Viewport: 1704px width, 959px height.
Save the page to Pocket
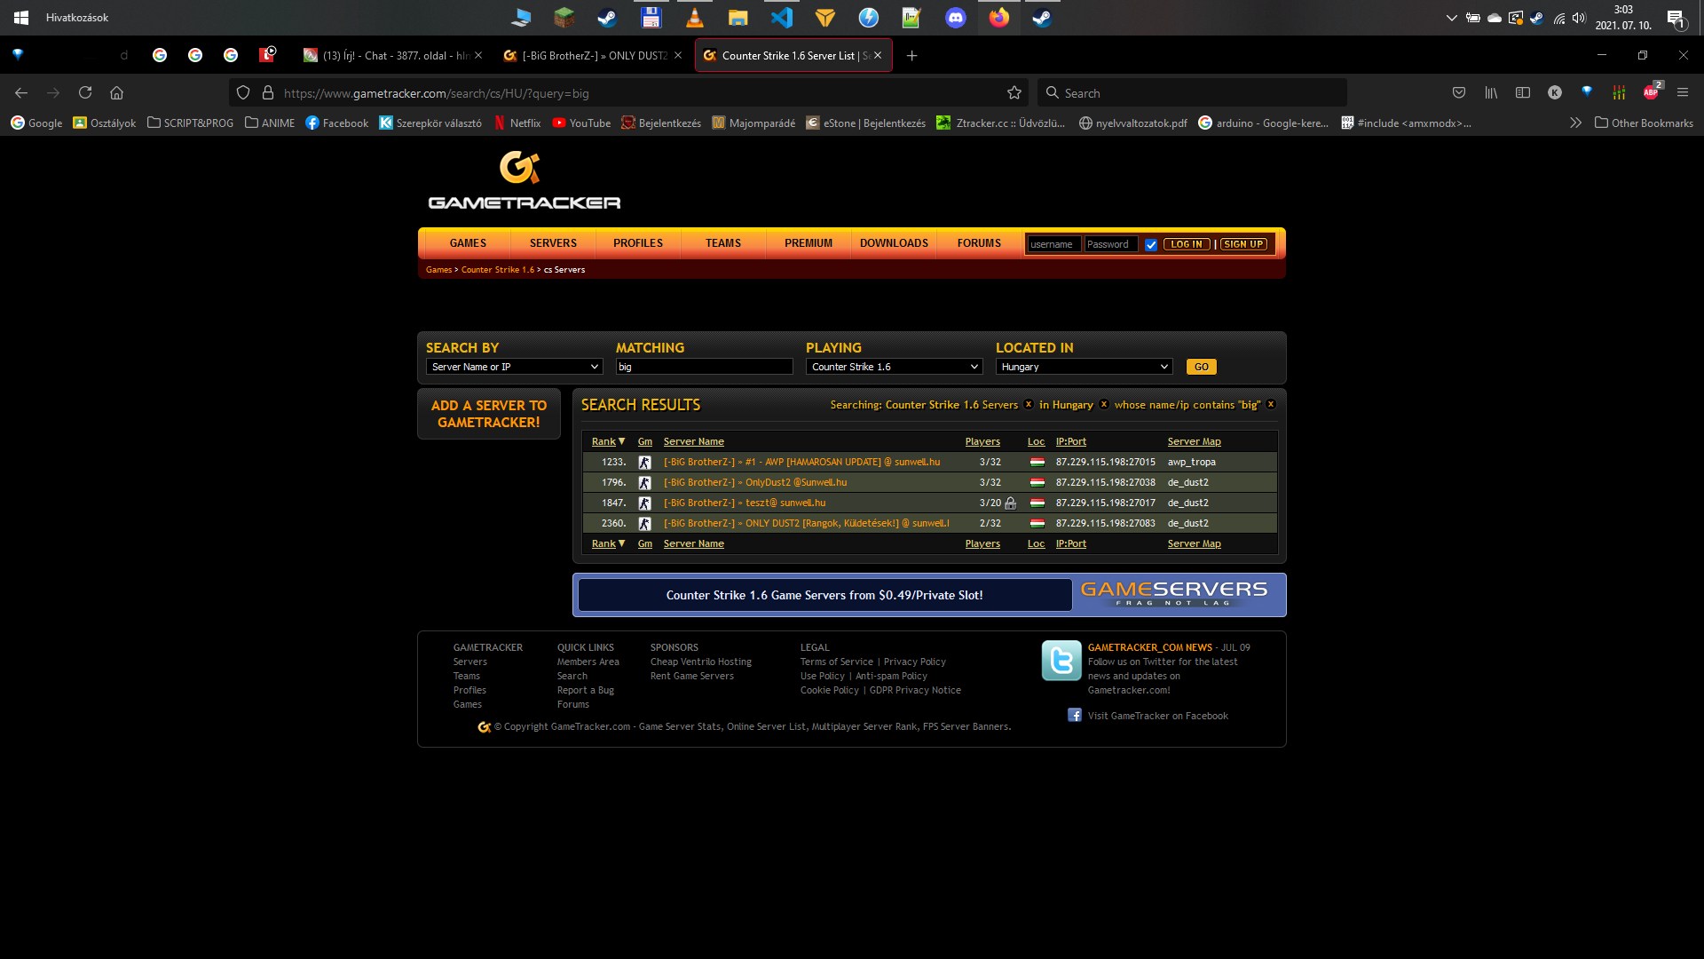click(1459, 92)
